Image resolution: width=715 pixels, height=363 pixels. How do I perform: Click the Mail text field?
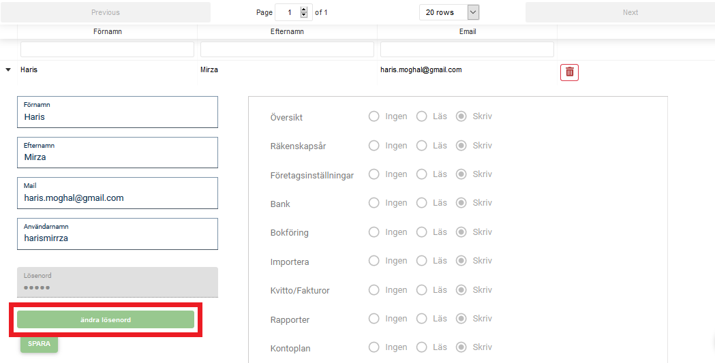coord(117,198)
